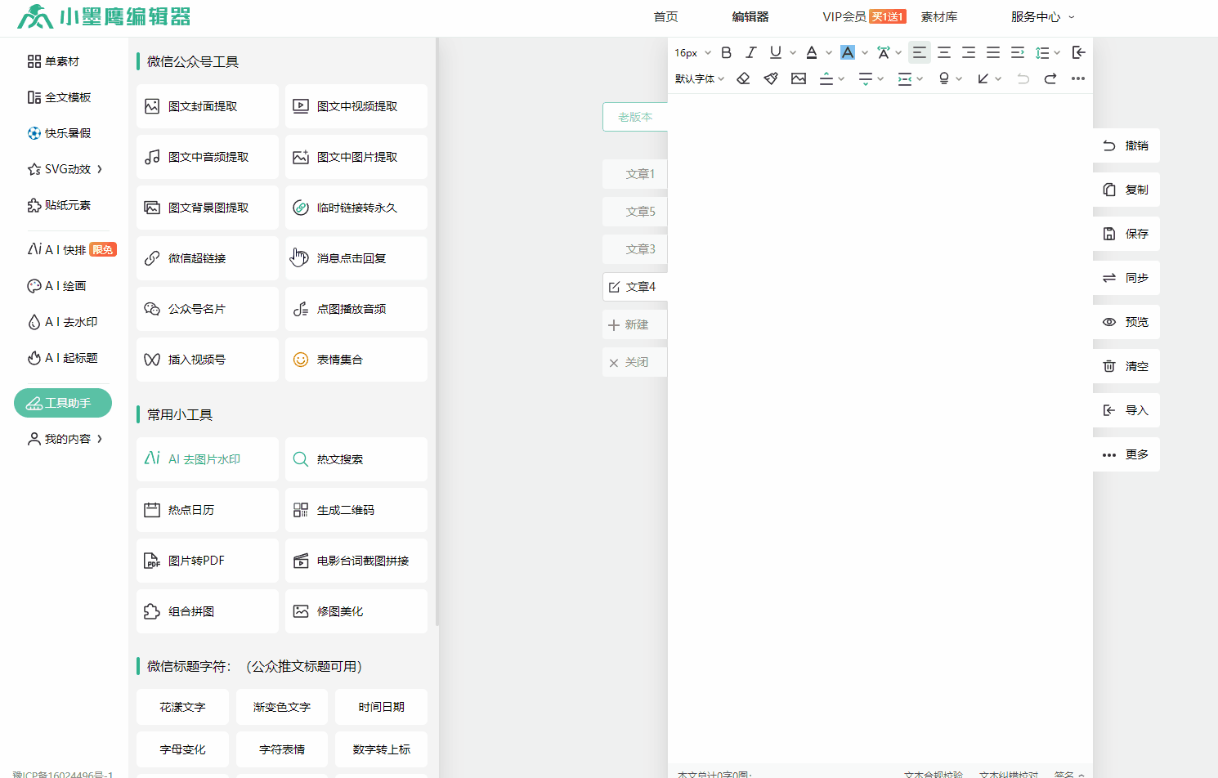Image resolution: width=1218 pixels, height=778 pixels.
Task: Click the diagonal arrow icon
Action: 983,78
